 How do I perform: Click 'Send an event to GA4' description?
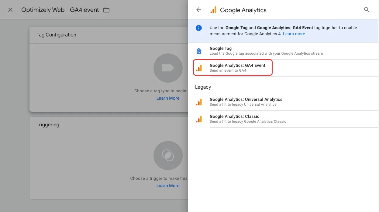[228, 70]
